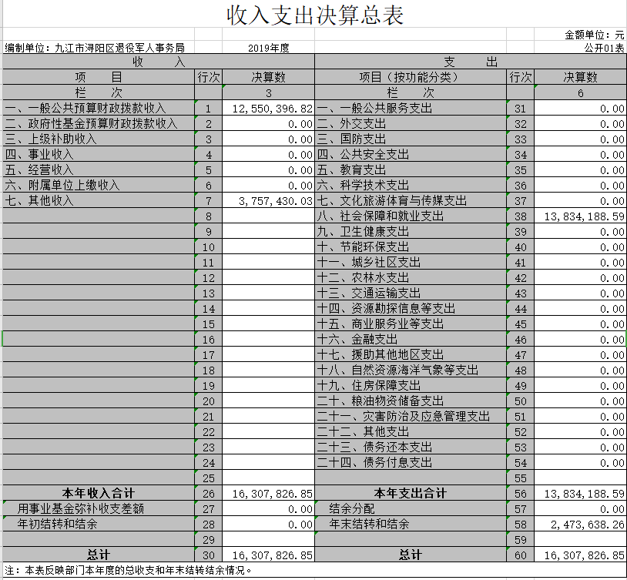Click the 金额单位：元 cell
This screenshot has height=580, width=627.
(595, 35)
